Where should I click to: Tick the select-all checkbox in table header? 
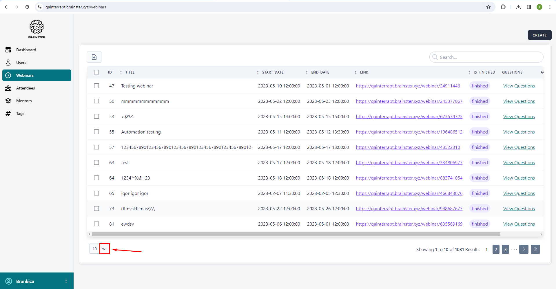pos(96,72)
